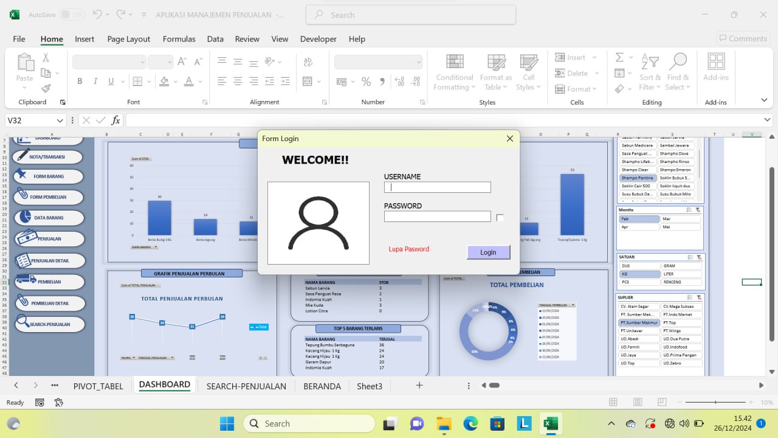Open Cell Styles gallery
The height and width of the screenshot is (438, 778).
528,72
